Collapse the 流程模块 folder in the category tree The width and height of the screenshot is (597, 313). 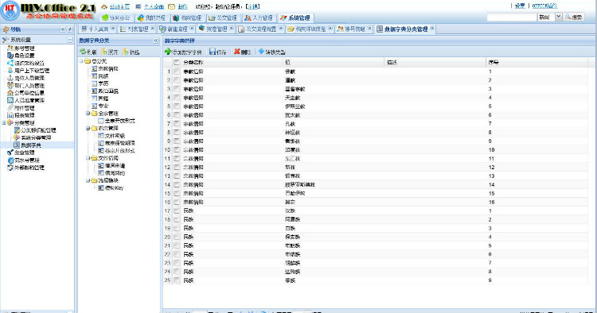coord(88,180)
